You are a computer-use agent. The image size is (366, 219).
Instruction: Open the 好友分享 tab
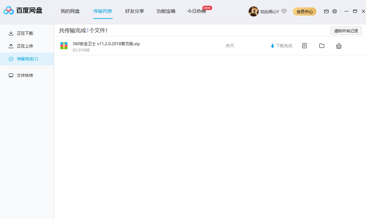coord(134,11)
